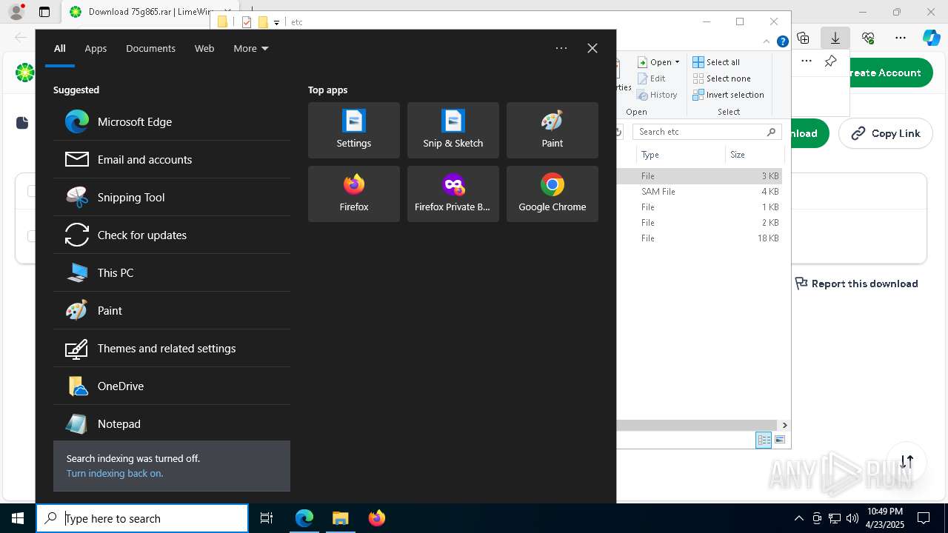Launch Notepad from suggestions
This screenshot has height=533, width=948.
click(x=172, y=423)
